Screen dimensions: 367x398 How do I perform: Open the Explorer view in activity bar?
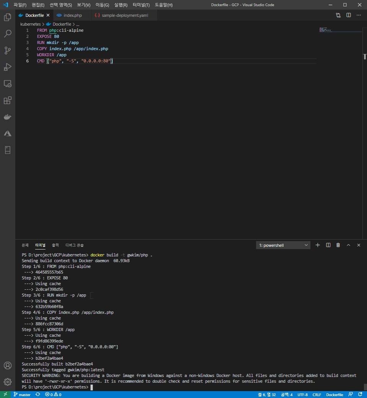pos(8,17)
